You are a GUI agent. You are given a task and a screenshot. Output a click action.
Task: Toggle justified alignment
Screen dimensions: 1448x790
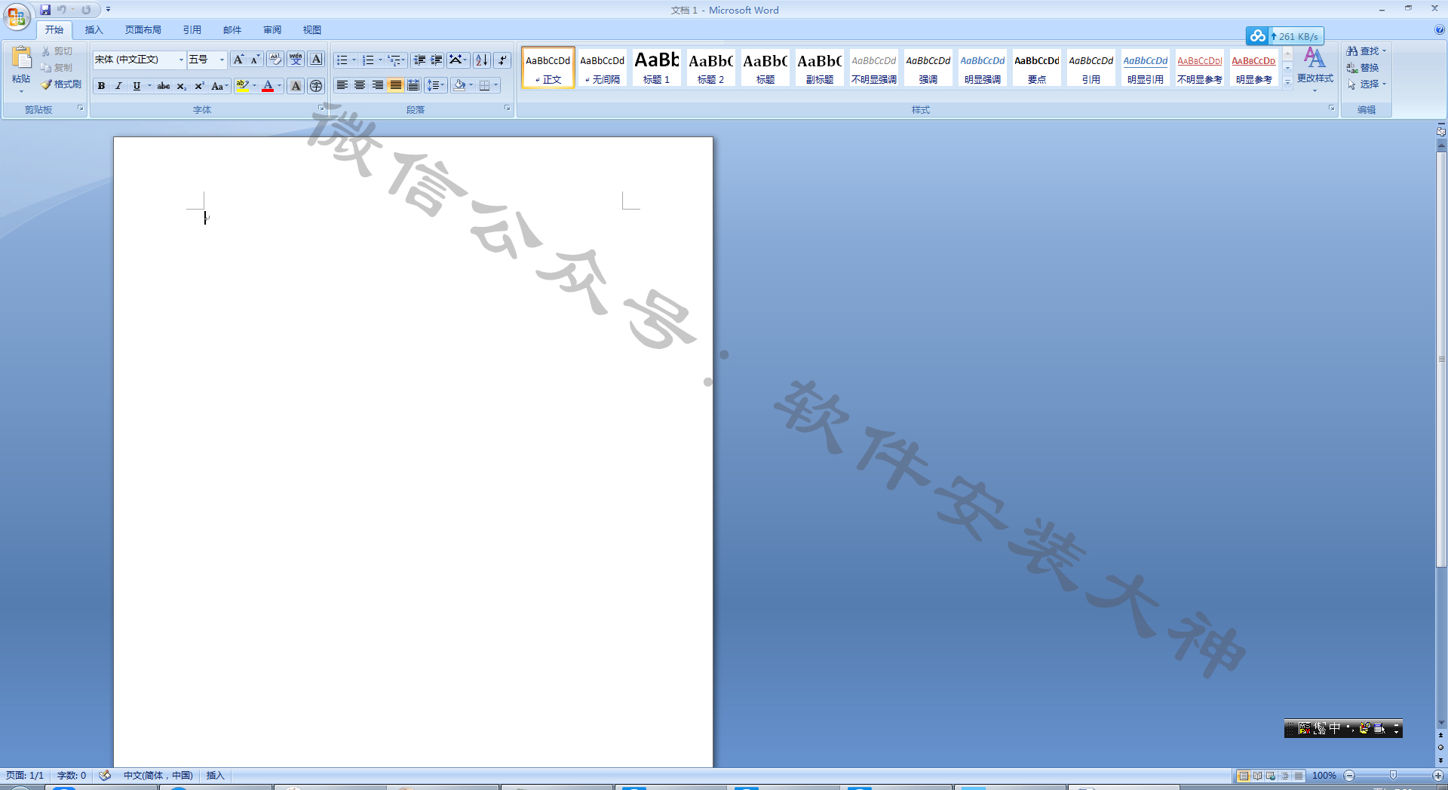[x=395, y=86]
